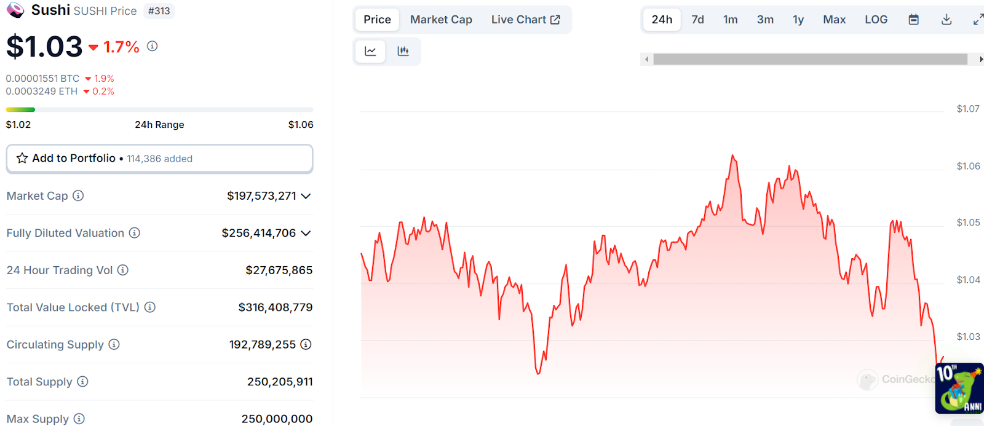
Task: Switch to the line chart view icon
Action: (x=371, y=51)
